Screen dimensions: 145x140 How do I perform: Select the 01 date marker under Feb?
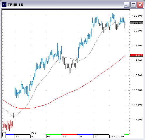click(33, 136)
